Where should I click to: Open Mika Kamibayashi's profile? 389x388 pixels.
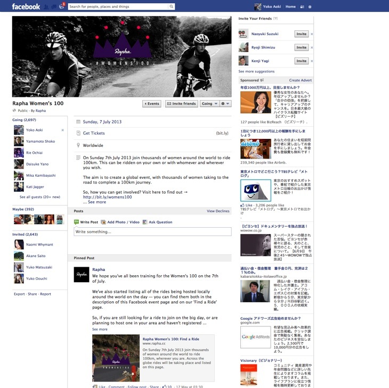(x=41, y=176)
